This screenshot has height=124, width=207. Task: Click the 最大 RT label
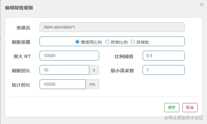tap(22, 57)
